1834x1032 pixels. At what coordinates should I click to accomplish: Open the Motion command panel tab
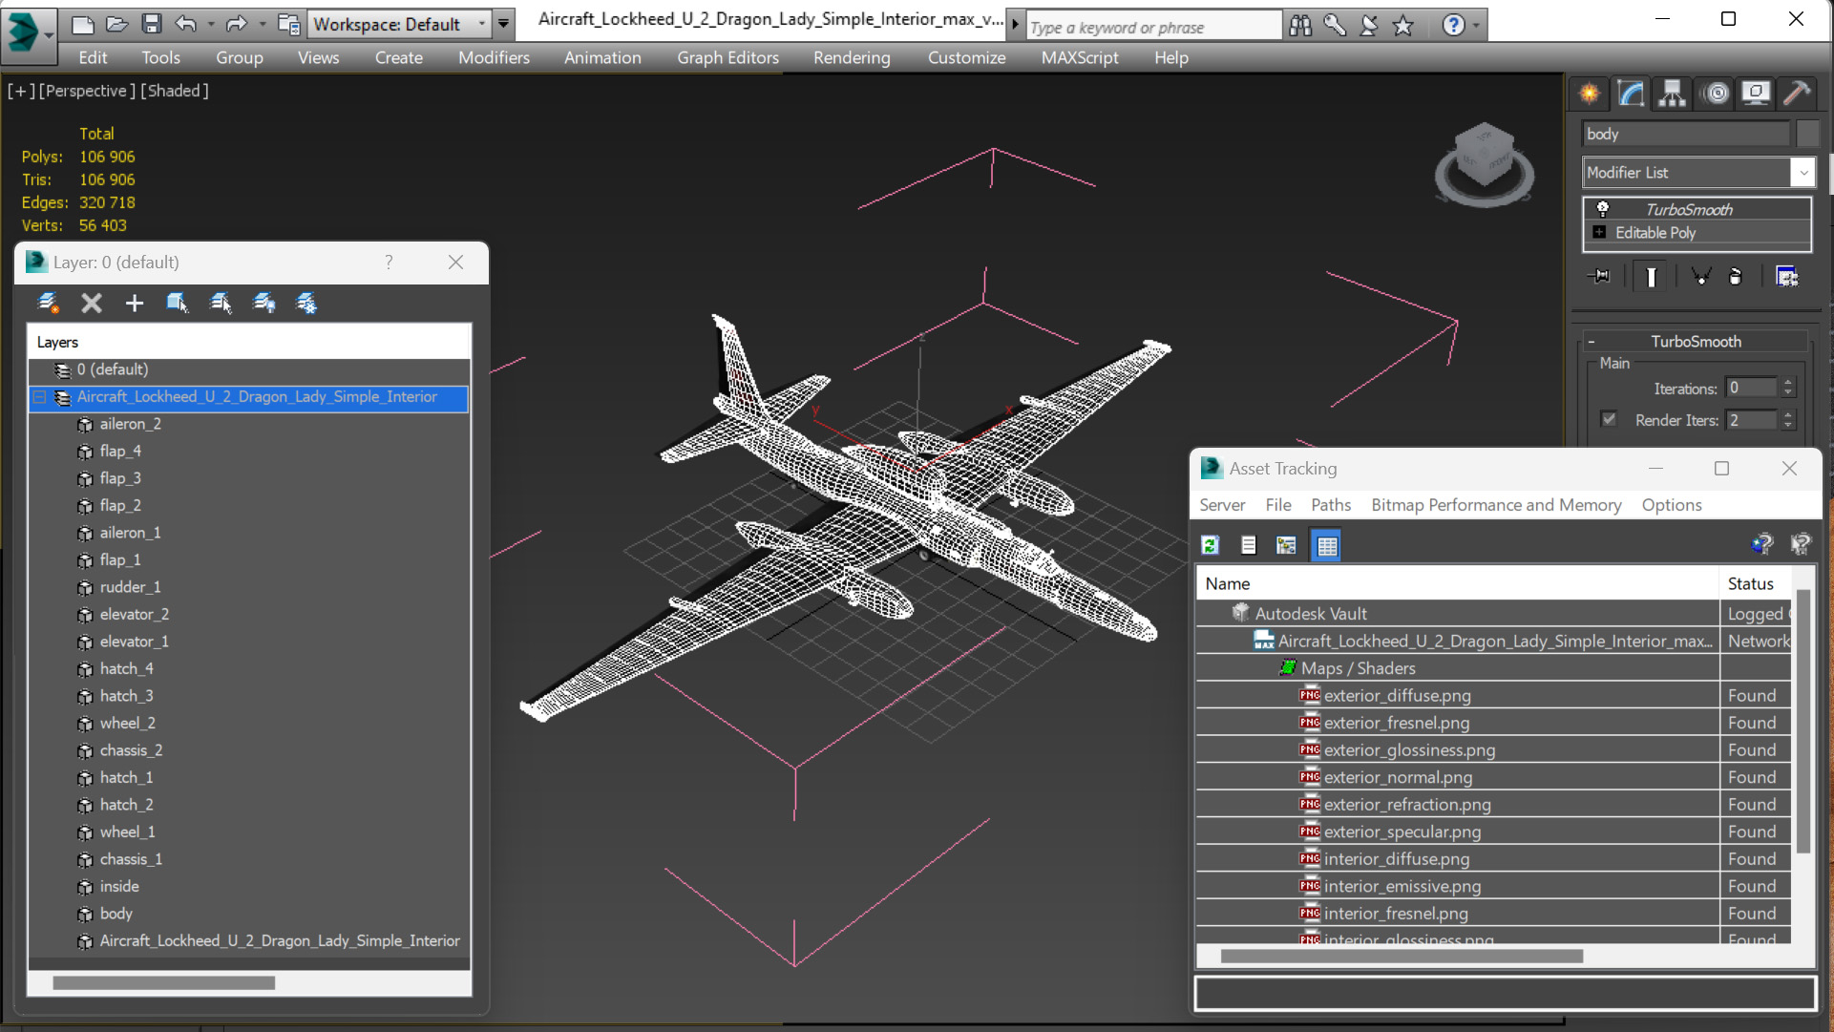click(1716, 93)
